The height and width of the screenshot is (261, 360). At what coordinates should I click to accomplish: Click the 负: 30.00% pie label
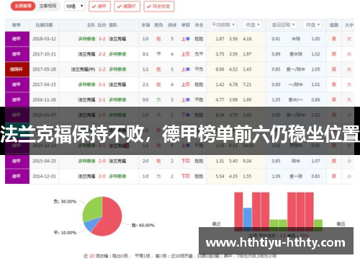pos(65,201)
